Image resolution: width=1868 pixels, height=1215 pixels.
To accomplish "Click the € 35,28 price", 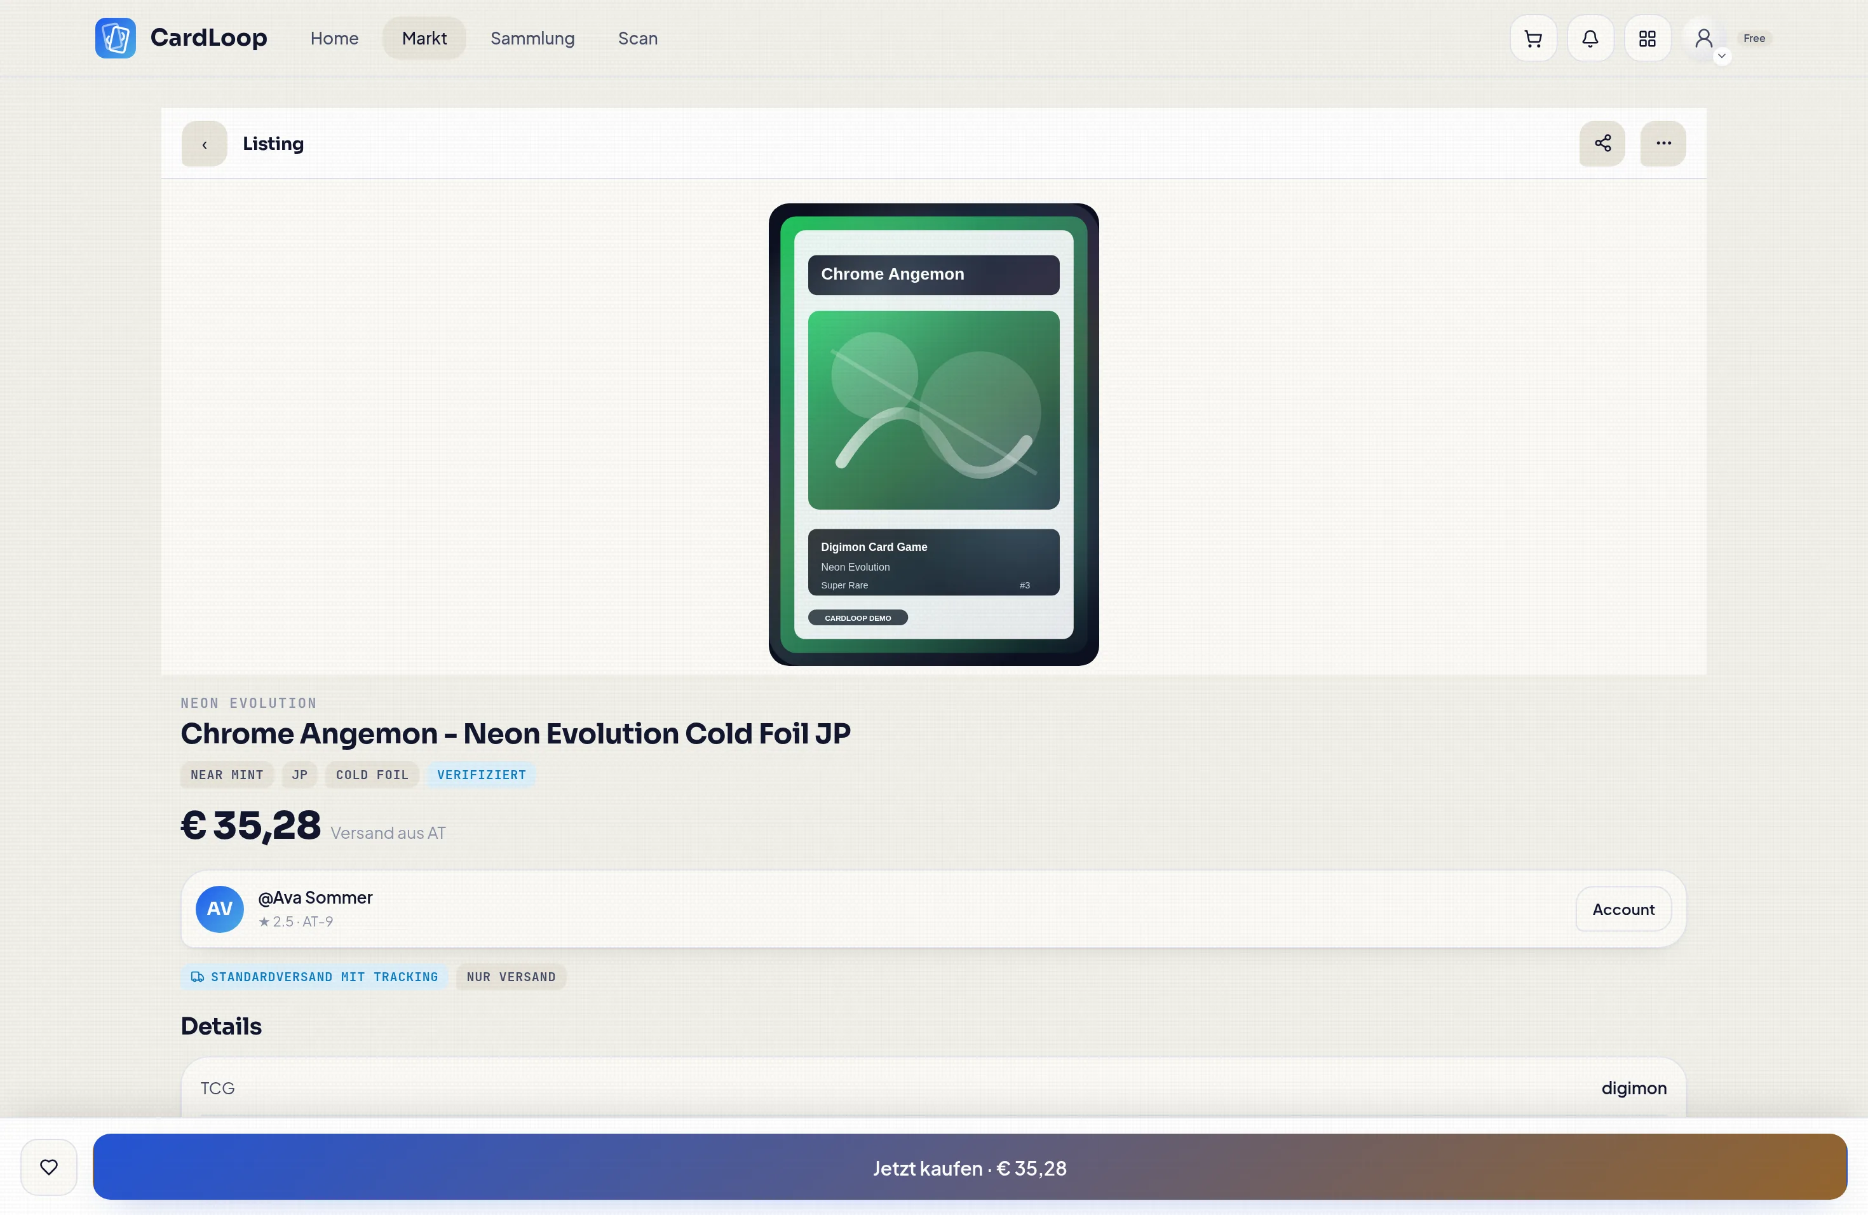I will point(251,825).
